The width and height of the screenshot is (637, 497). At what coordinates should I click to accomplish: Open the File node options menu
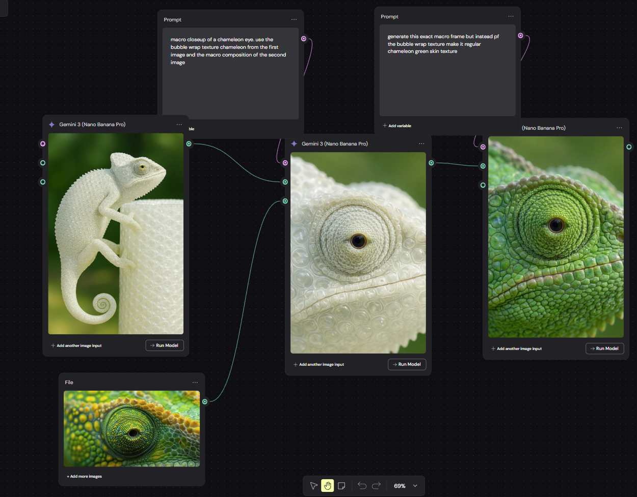coord(195,383)
